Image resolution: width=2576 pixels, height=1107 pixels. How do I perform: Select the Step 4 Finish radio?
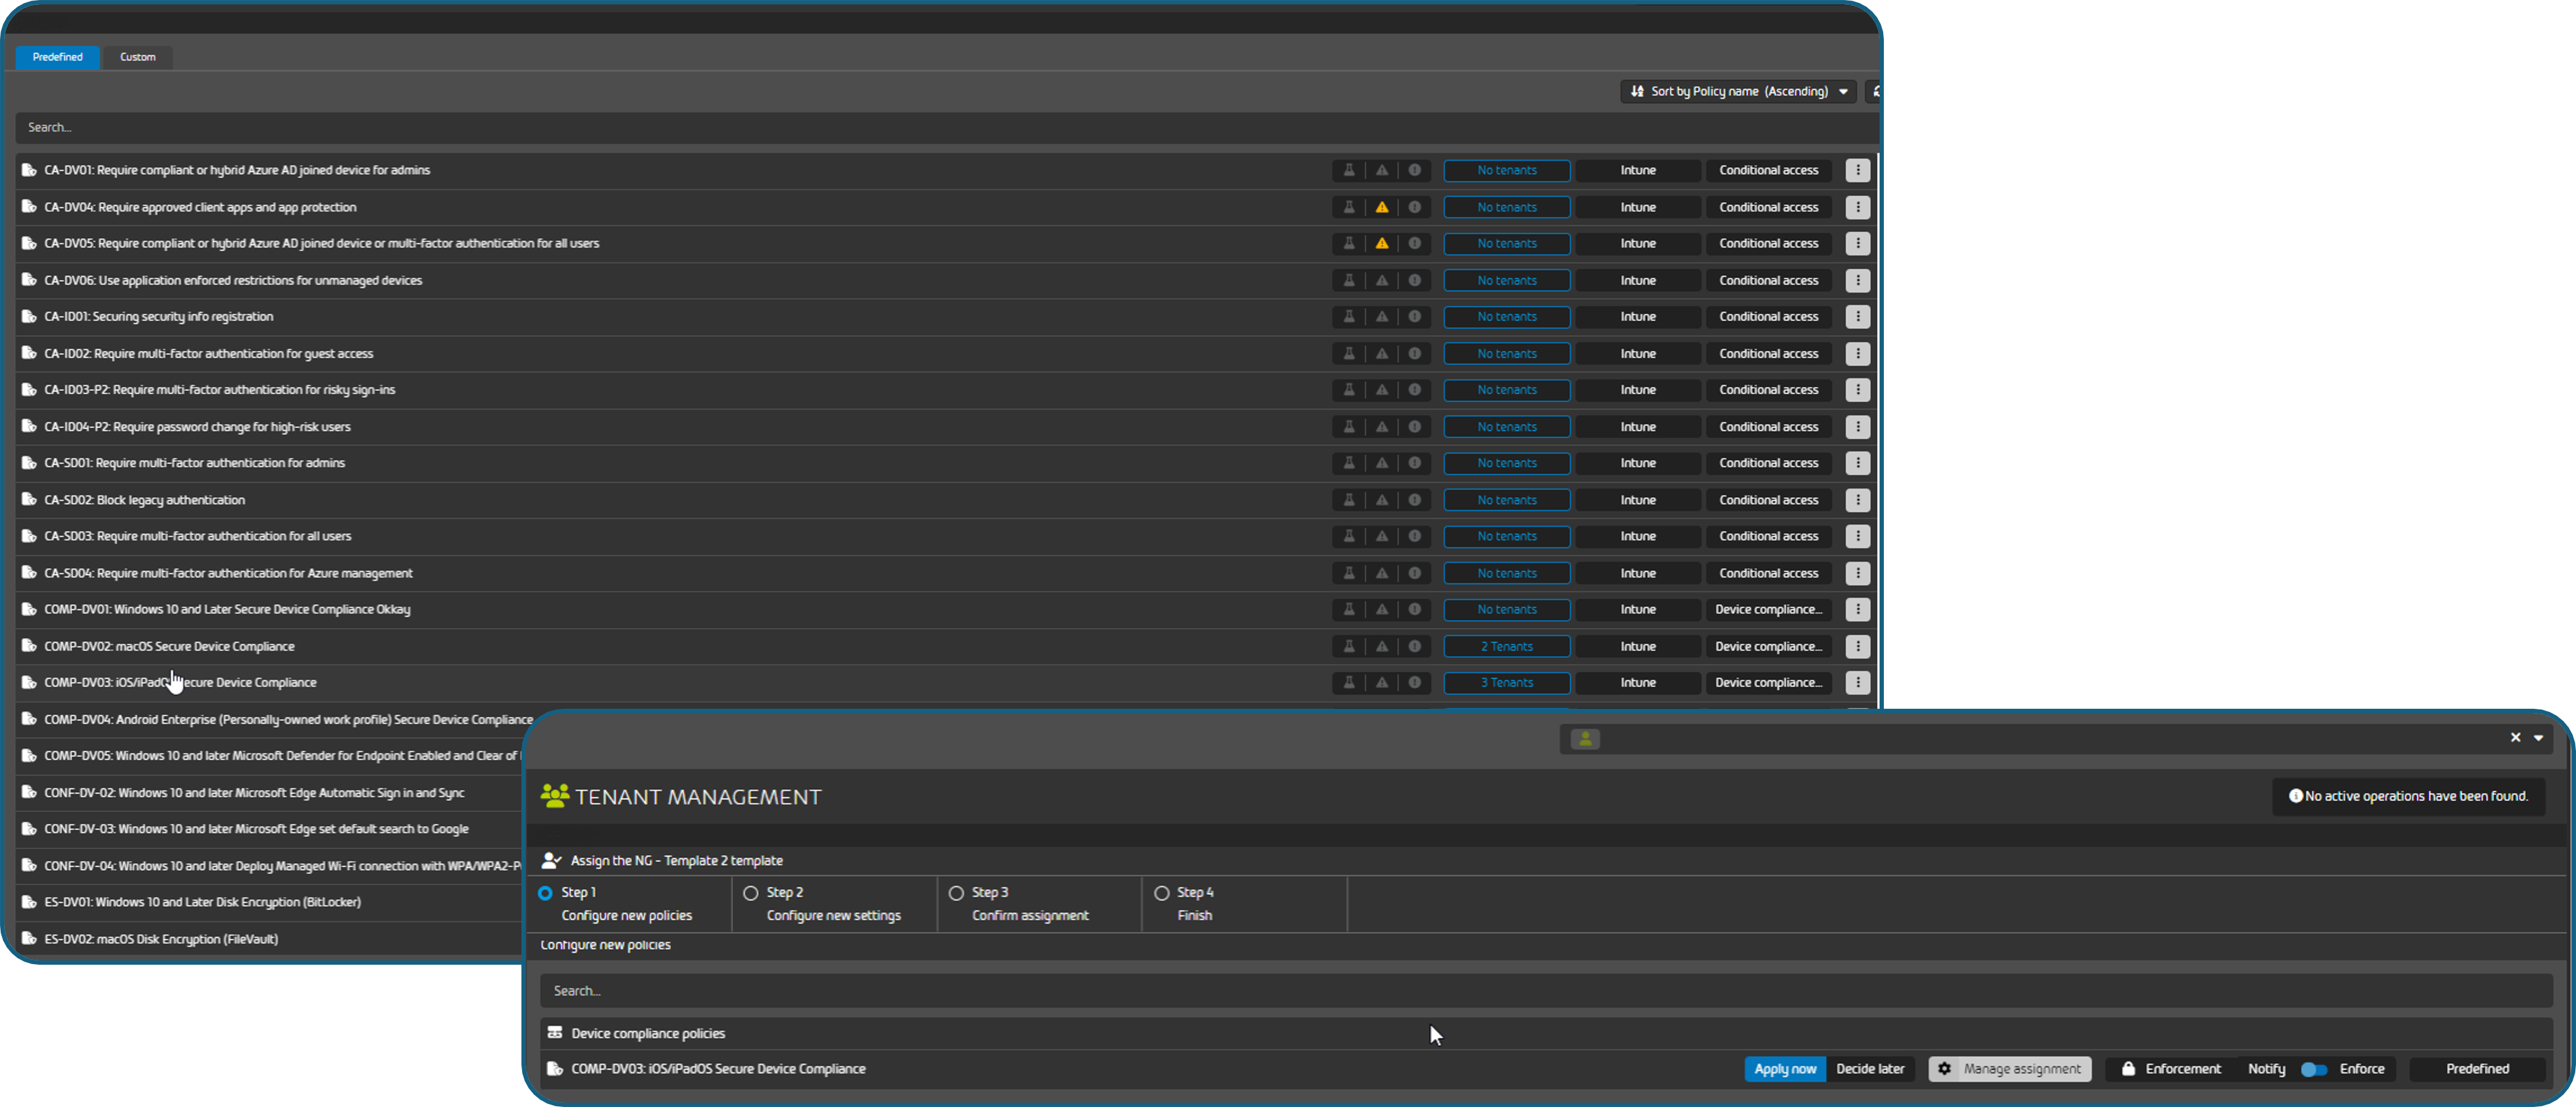coord(1161,893)
